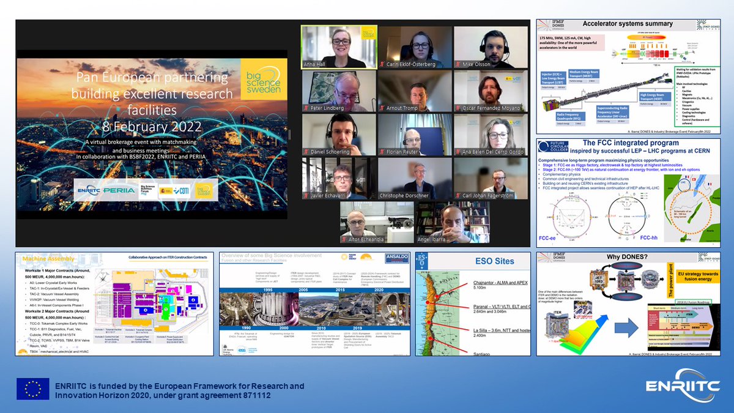Click the muted mic icon beside Peter Lindberg
The width and height of the screenshot is (734, 413).
(x=306, y=108)
